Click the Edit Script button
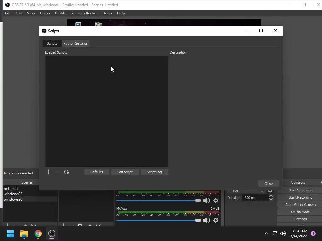 (x=125, y=172)
